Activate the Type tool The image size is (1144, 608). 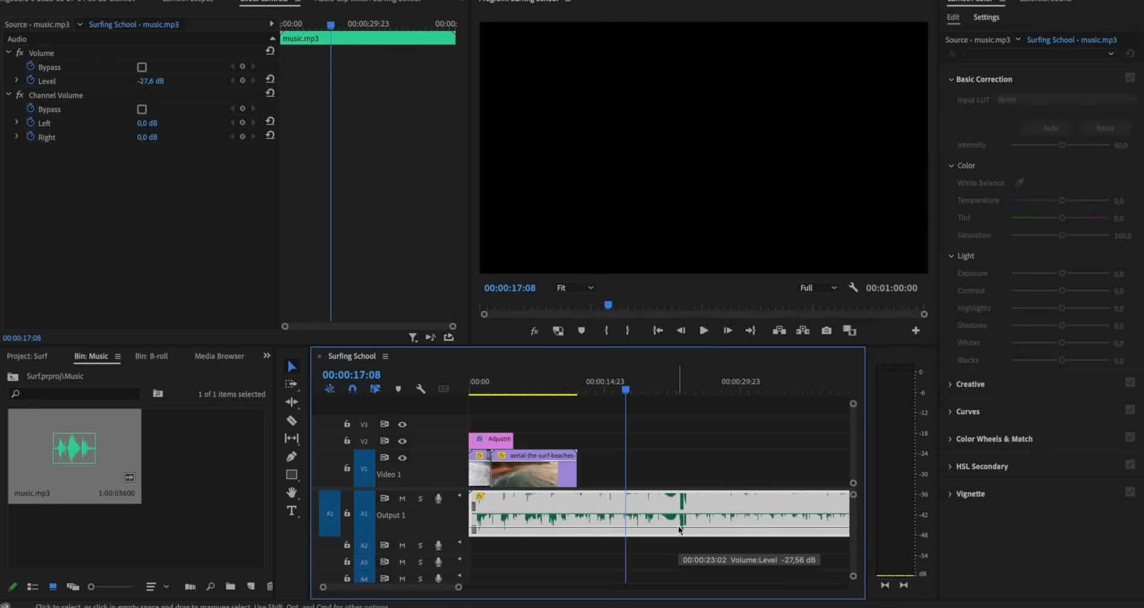pos(292,511)
